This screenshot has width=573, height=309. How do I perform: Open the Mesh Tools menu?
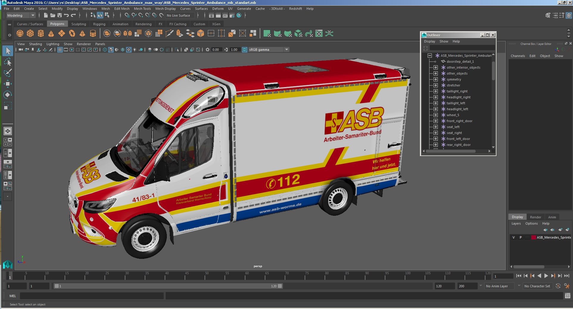142,9
